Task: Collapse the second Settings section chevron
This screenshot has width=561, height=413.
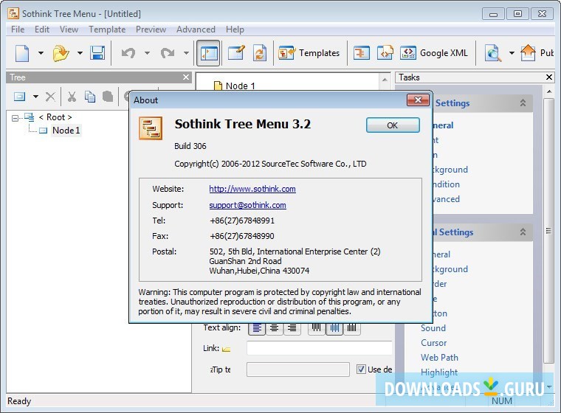Action: click(523, 232)
